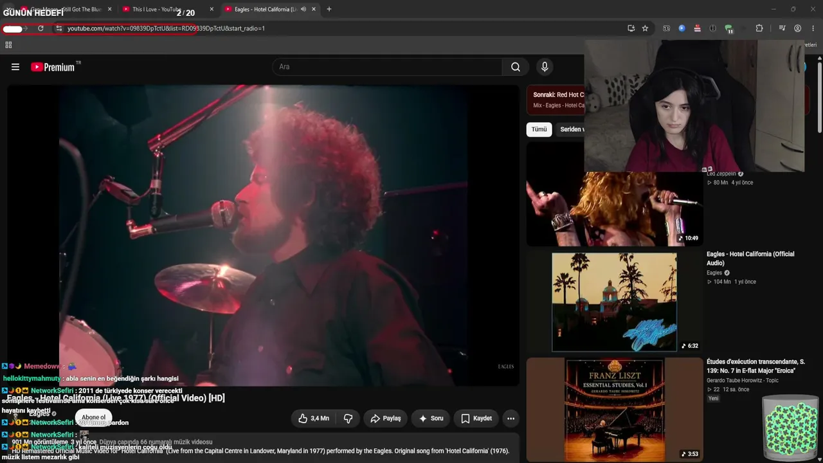Image resolution: width=823 pixels, height=463 pixels.
Task: Open 'Eagles - Hotel California (Official Audio)' title
Action: pyautogui.click(x=750, y=259)
